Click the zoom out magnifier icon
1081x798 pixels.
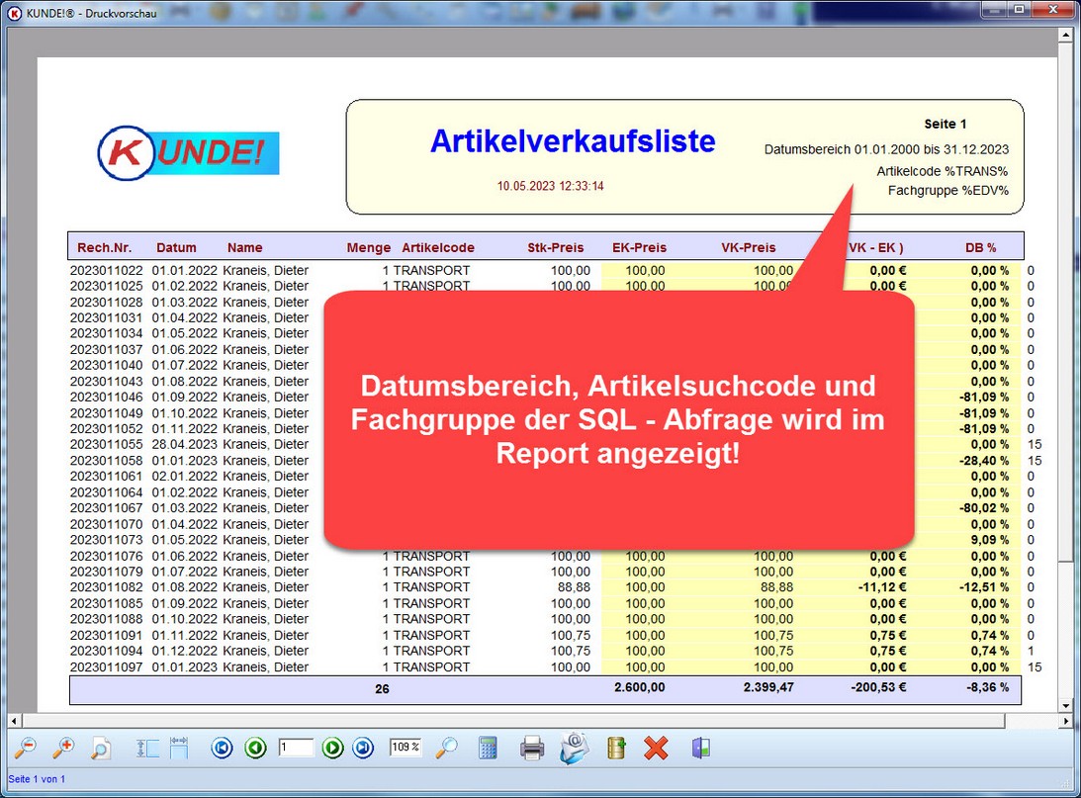pyautogui.click(x=26, y=748)
